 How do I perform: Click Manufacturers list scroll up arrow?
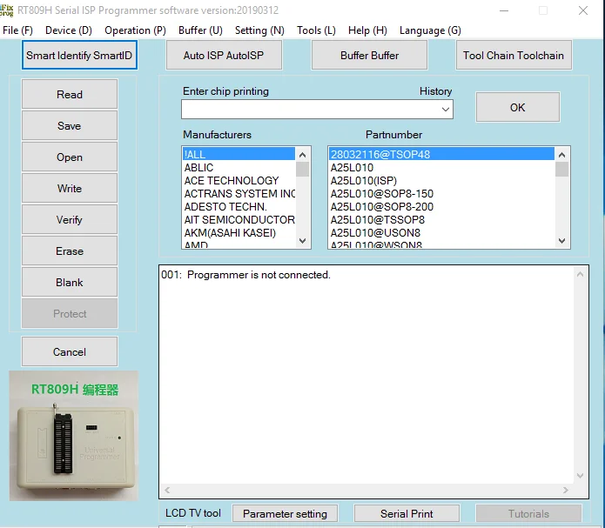click(x=303, y=155)
